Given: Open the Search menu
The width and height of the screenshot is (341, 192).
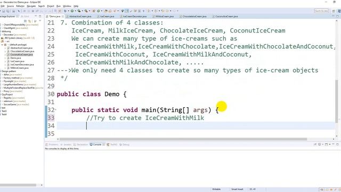Looking at the screenshot, I should click(42, 6).
